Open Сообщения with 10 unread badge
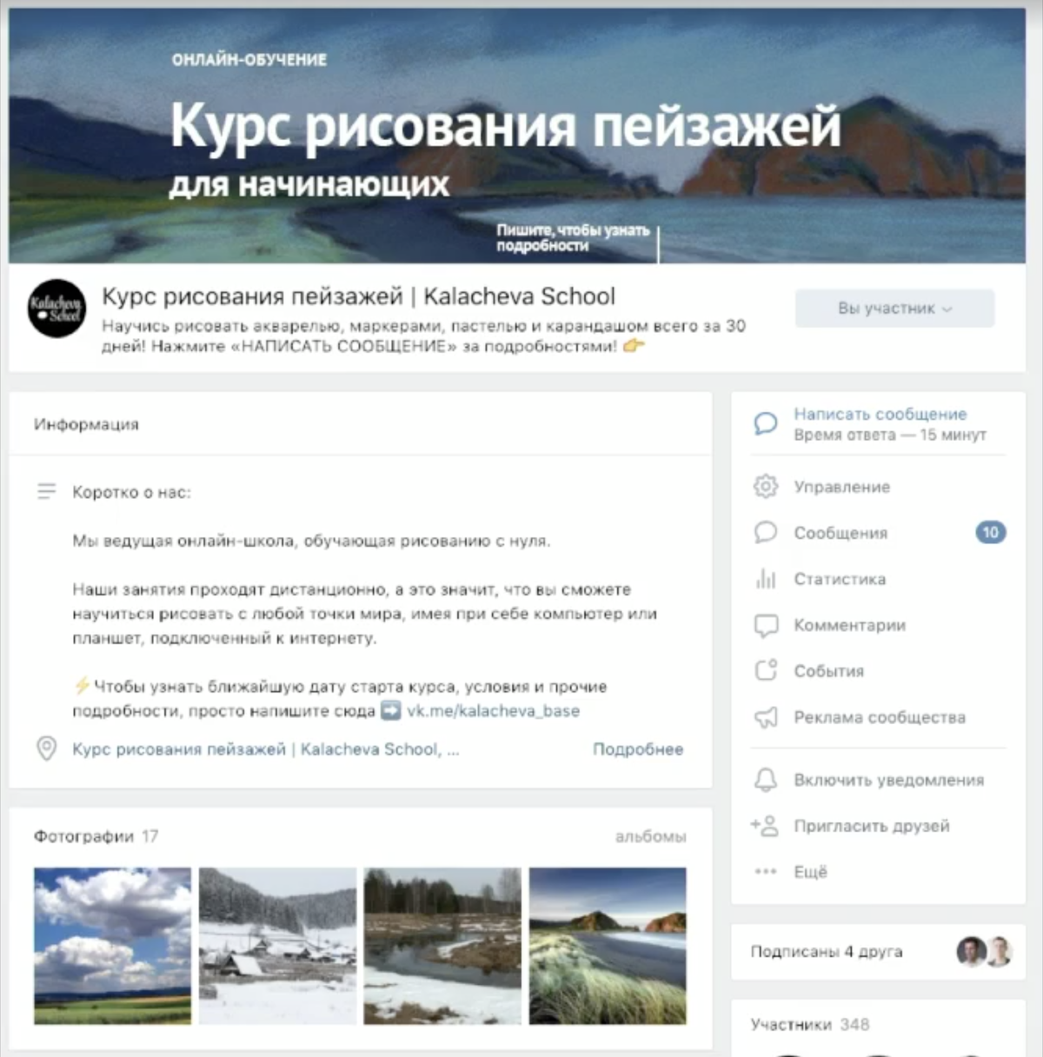The height and width of the screenshot is (1057, 1043). (878, 533)
